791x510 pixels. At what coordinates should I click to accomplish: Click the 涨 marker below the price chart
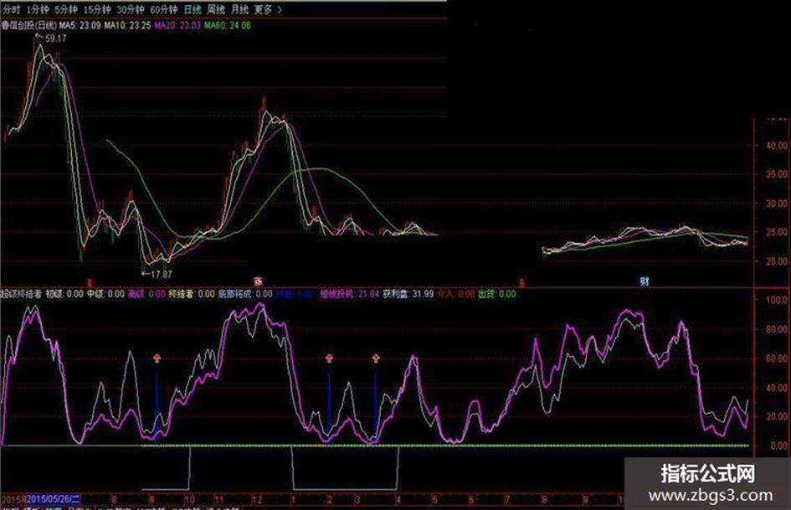(258, 281)
